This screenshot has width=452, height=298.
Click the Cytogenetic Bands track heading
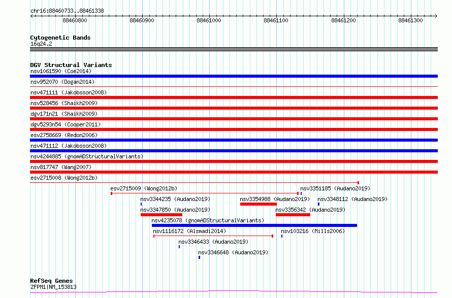click(x=60, y=38)
